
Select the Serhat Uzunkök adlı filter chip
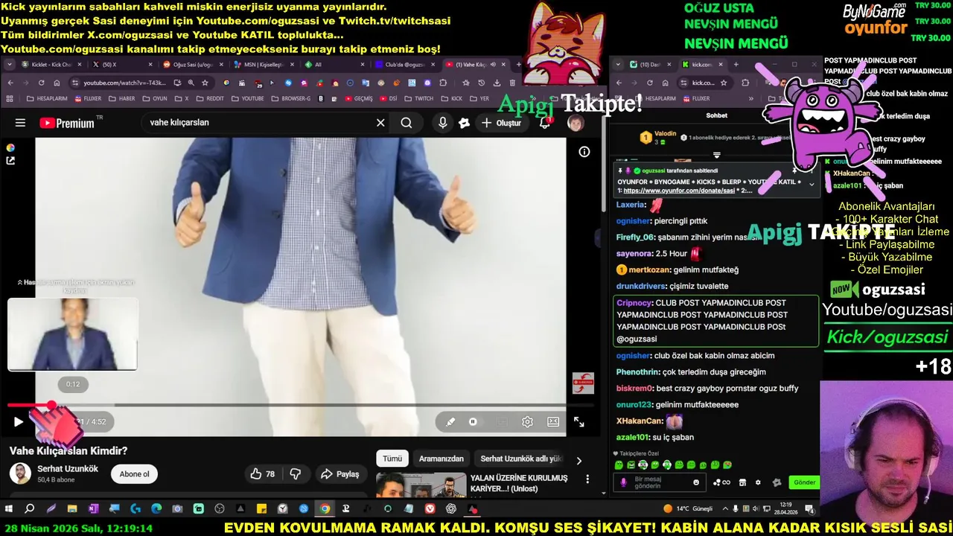point(520,459)
